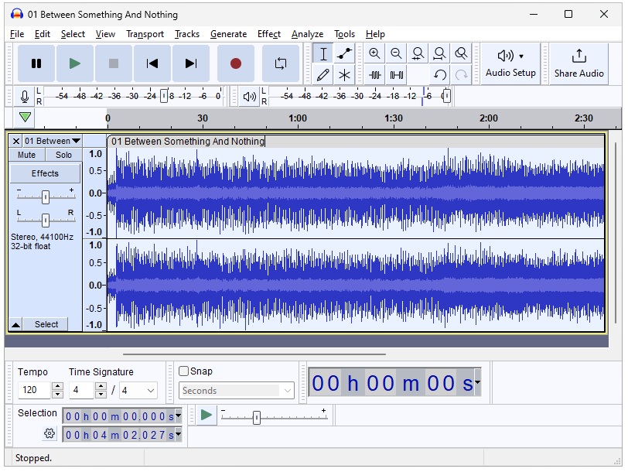Click the Zoom In magnifier icon

pos(374,53)
